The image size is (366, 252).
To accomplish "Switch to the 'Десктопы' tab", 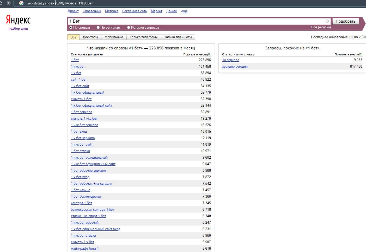I will click(x=90, y=37).
